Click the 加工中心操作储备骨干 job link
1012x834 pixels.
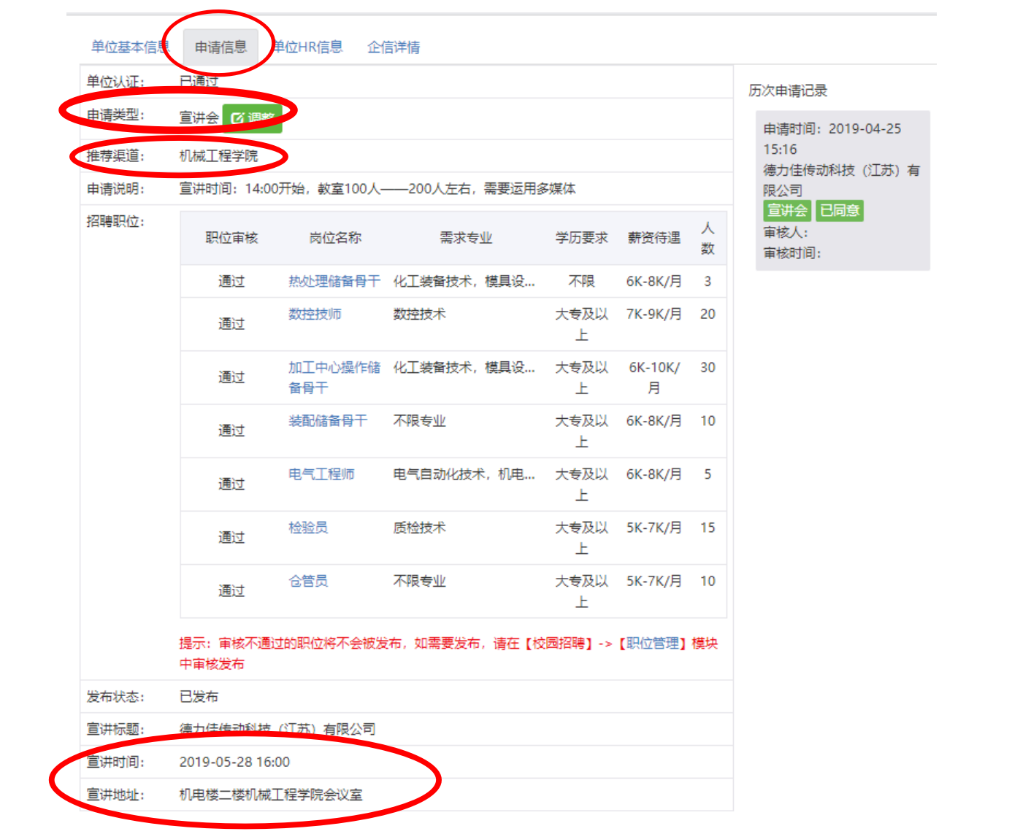click(334, 368)
